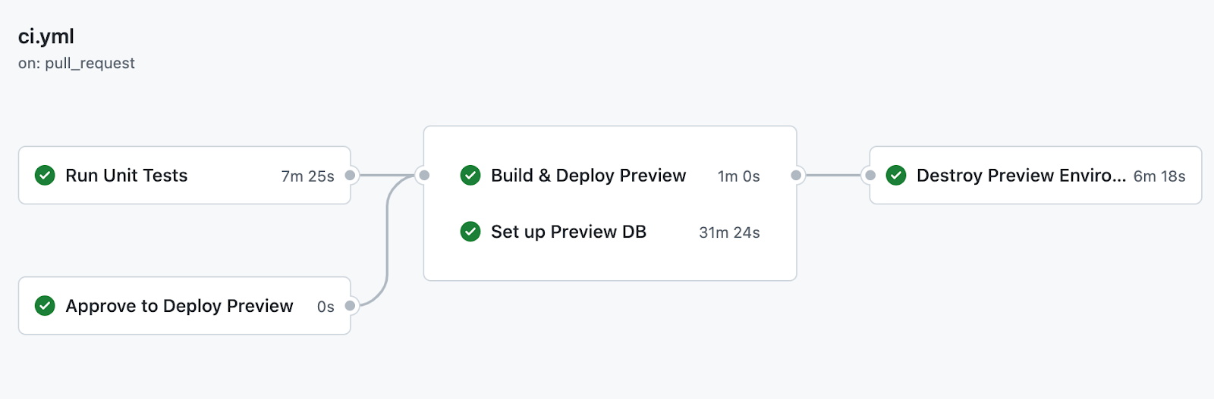This screenshot has width=1214, height=399.
Task: Click the 'on: pull_request' trigger text
Action: pyautogui.click(x=77, y=64)
